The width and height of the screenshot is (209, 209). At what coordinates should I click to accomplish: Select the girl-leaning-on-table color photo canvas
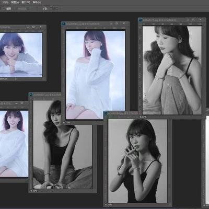(21, 55)
